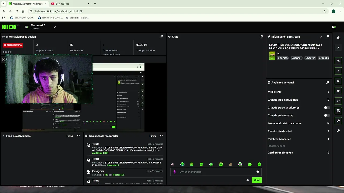Click the Enviar un mensaje input field
This screenshot has height=193, width=344.
coord(216,172)
